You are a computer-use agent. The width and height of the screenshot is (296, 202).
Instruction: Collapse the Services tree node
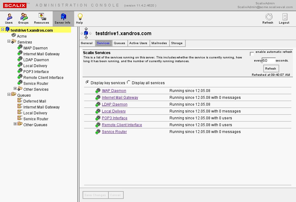[x=9, y=42]
